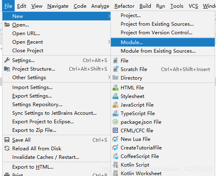
Task: Select Module from Existing Sources...
Action: pyautogui.click(x=163, y=51)
